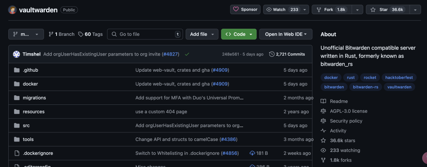Select the vaultwarden topic tag
The width and height of the screenshot is (427, 167).
[399, 87]
